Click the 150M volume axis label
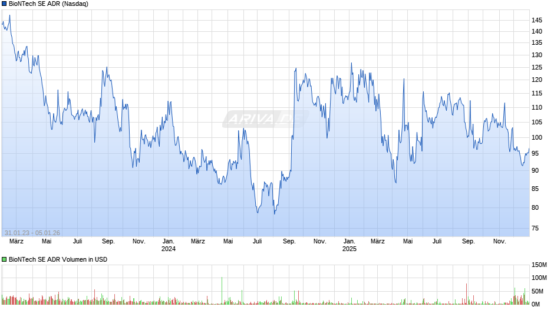Screen dimensions: 554x310 tap(539, 265)
